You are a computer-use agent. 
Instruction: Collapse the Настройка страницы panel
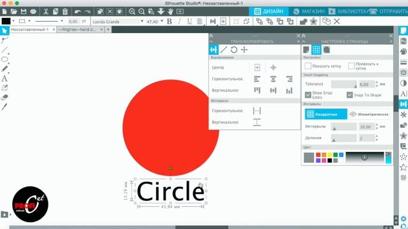click(303, 41)
